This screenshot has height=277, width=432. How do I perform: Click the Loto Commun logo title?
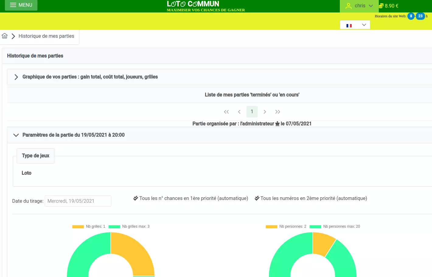pyautogui.click(x=193, y=4)
